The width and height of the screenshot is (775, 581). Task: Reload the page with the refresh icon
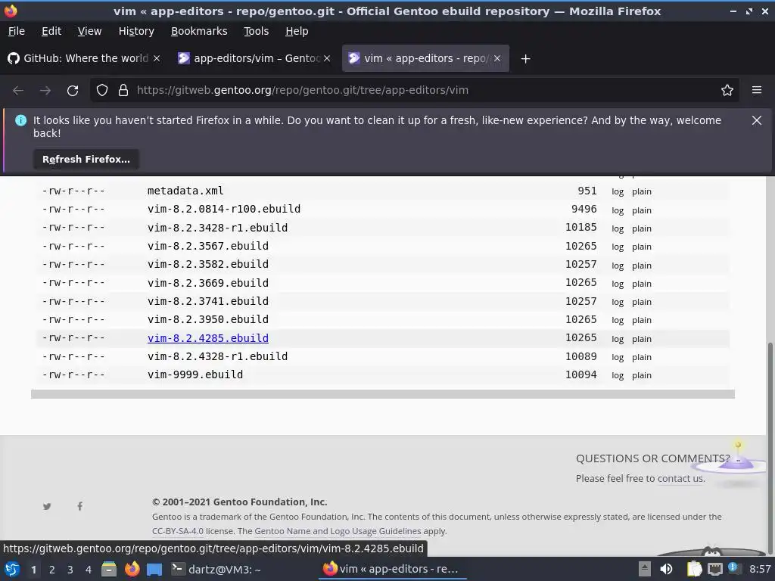click(x=73, y=91)
